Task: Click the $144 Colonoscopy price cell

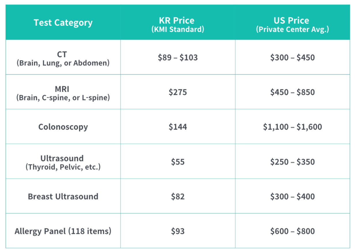Action: 178,127
